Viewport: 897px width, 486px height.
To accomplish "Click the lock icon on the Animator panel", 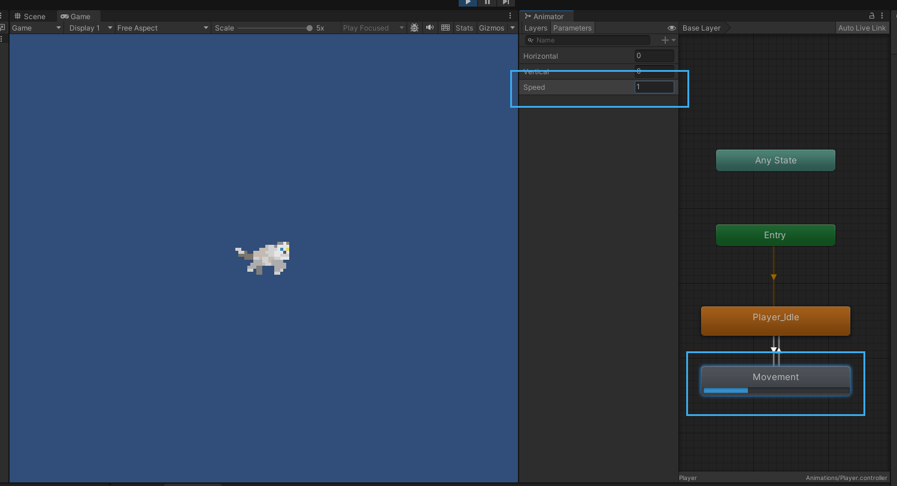I will tap(872, 16).
